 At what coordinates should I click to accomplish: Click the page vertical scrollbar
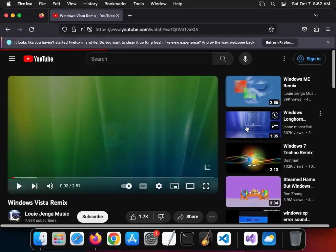333,69
